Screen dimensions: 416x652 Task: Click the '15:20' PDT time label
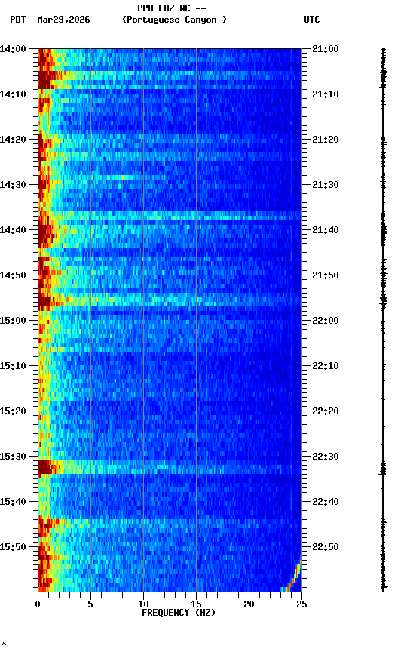point(13,411)
